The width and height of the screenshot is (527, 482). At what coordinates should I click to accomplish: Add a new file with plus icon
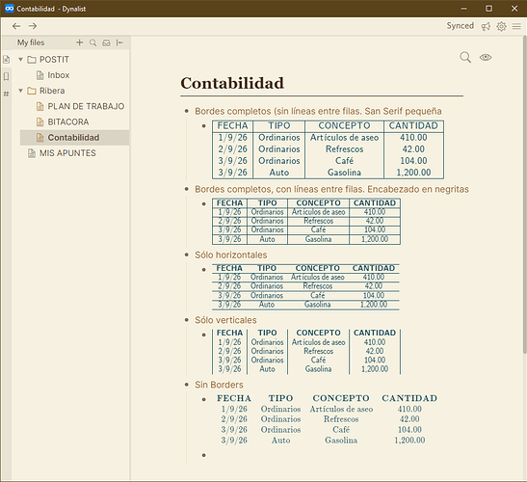point(79,42)
